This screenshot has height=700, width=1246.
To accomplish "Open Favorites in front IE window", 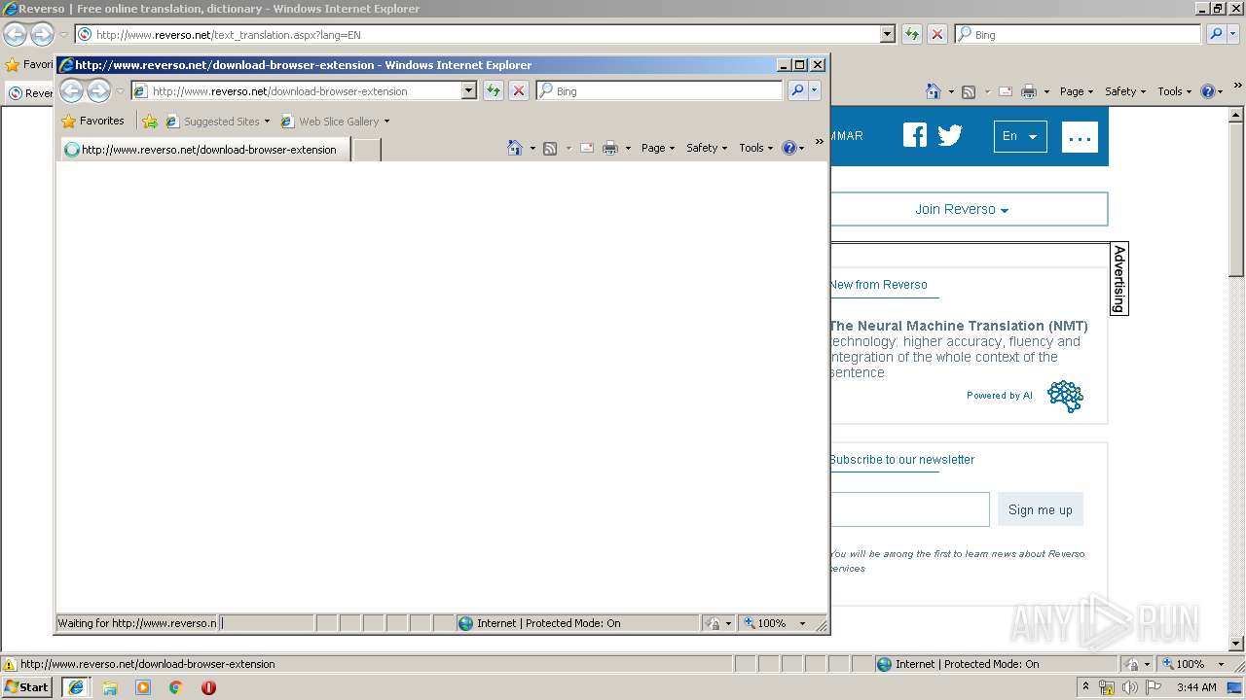I will pyautogui.click(x=93, y=122).
